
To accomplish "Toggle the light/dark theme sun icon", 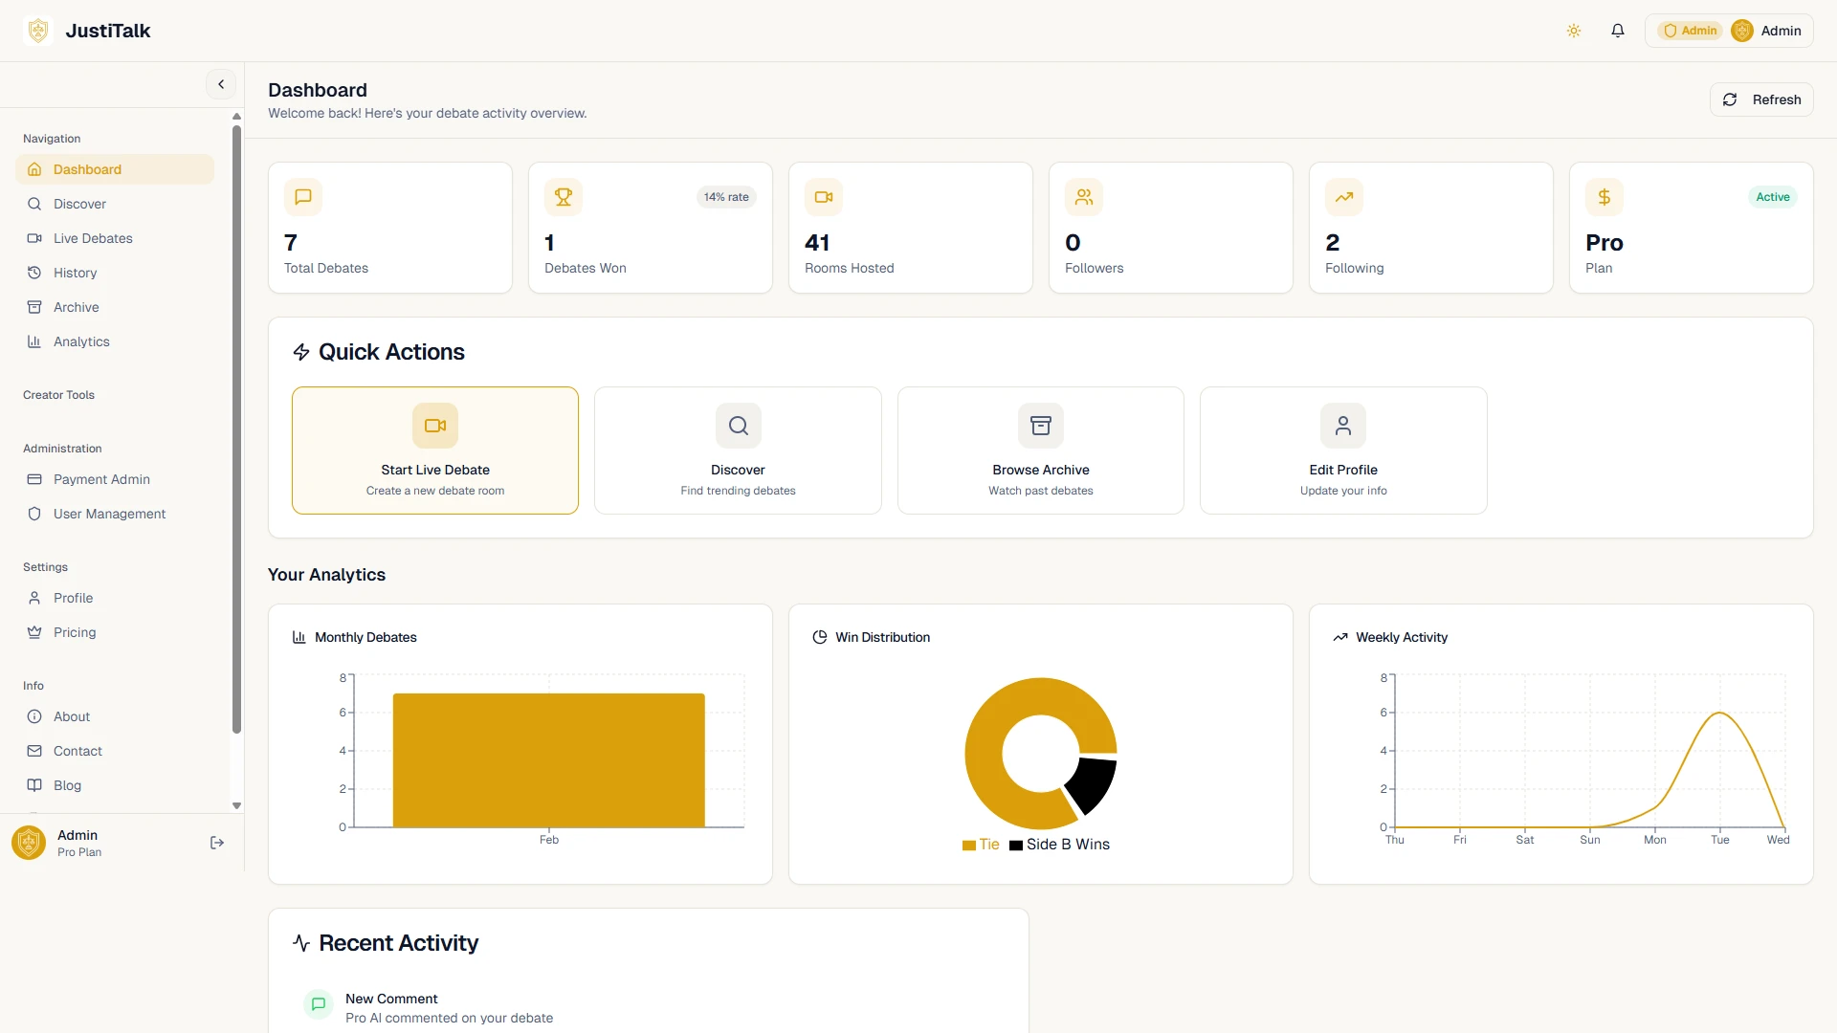I will tap(1574, 31).
